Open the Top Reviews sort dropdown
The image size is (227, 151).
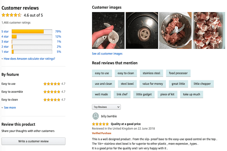pyautogui.click(x=106, y=107)
